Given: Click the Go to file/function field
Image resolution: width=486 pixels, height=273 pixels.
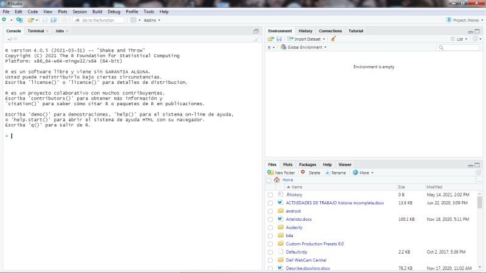Looking at the screenshot, I should point(98,20).
